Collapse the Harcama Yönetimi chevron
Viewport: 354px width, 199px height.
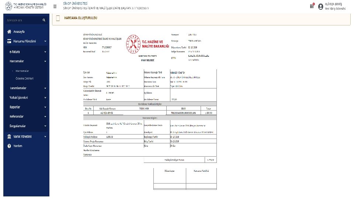tap(45, 41)
